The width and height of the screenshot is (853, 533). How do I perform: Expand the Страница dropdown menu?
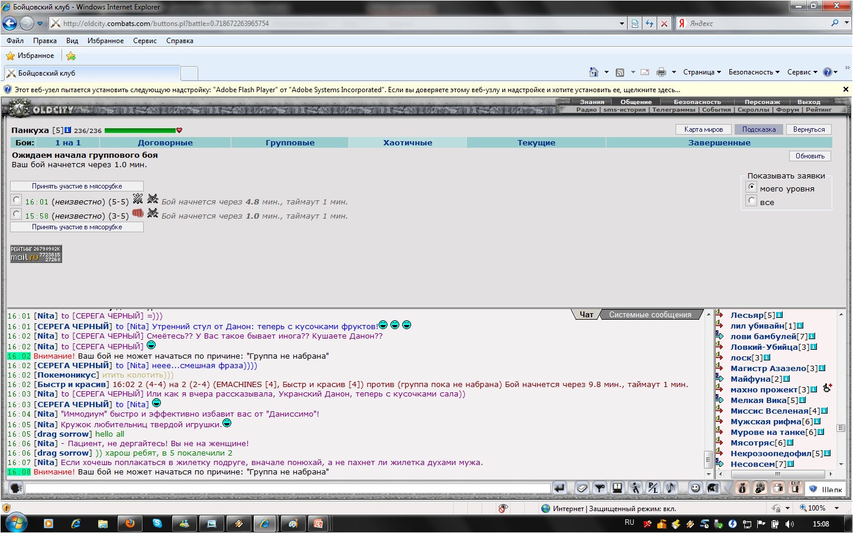pos(702,72)
